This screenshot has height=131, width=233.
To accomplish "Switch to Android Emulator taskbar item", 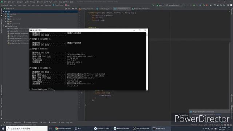I will point(122,128).
